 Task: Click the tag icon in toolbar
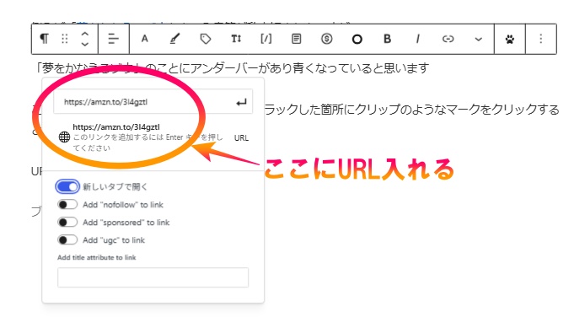206,39
